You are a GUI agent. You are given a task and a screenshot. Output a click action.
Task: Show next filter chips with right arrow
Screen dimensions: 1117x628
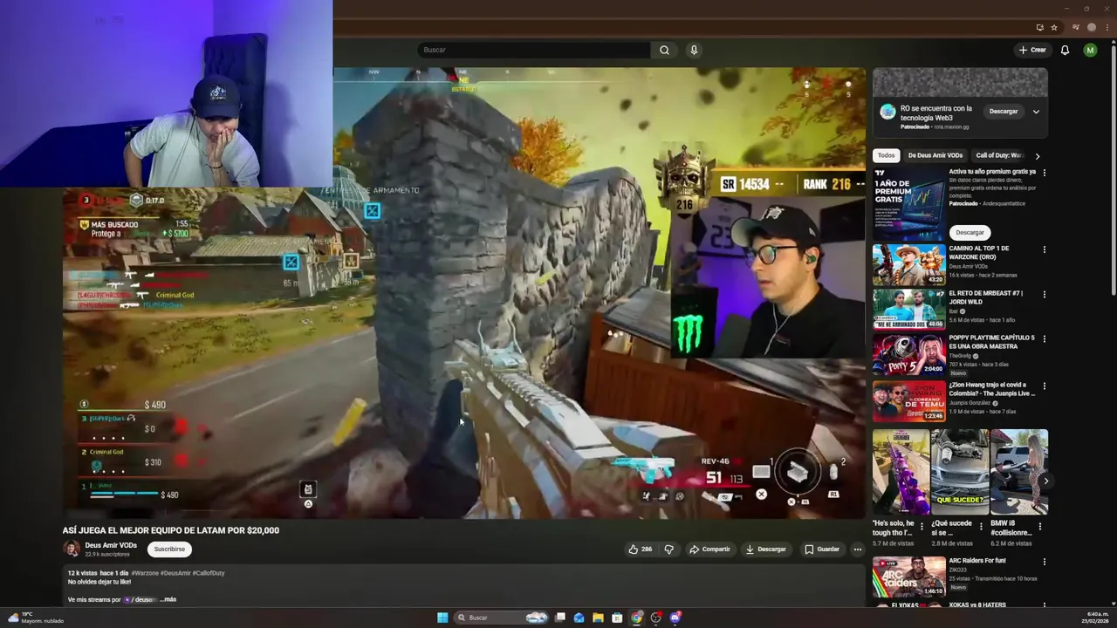point(1037,156)
